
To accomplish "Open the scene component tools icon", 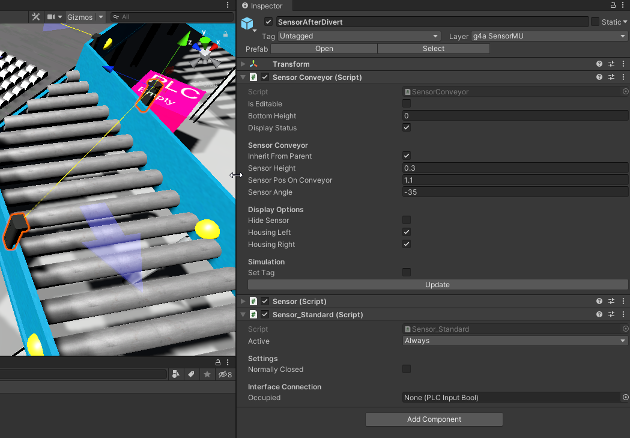I will coord(35,17).
